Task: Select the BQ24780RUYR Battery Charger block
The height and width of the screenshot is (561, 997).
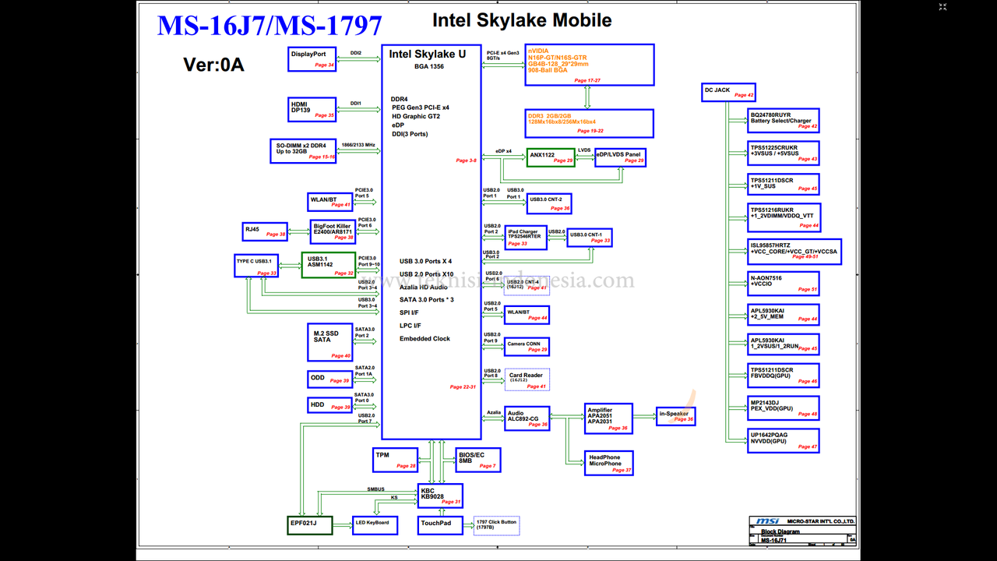Action: pos(784,121)
